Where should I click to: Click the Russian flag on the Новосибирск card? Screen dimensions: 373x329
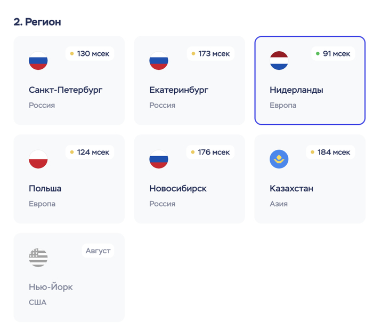click(159, 159)
